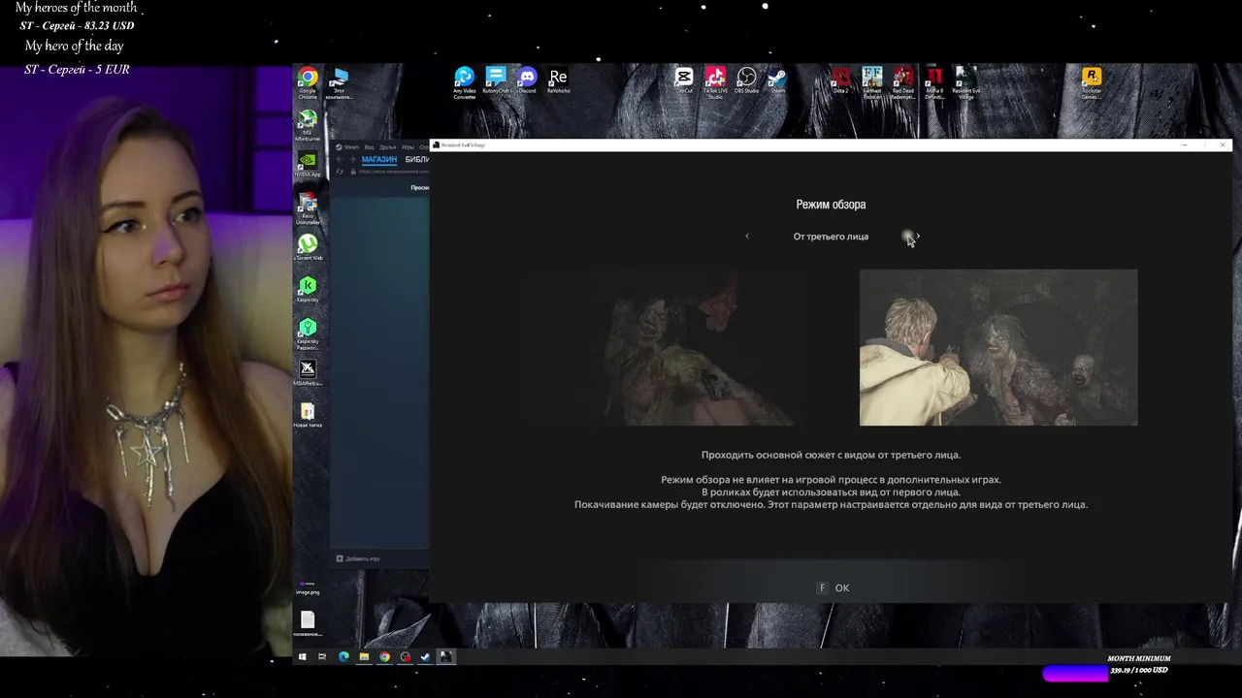
Task: Open МАГАЗИН tab in Steam window
Action: 379,159
